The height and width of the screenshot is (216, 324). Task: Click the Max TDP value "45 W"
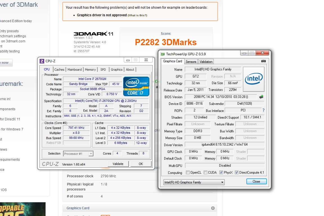coord(116,84)
